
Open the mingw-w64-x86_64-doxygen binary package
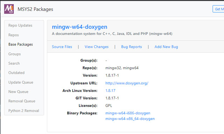click(x=130, y=119)
